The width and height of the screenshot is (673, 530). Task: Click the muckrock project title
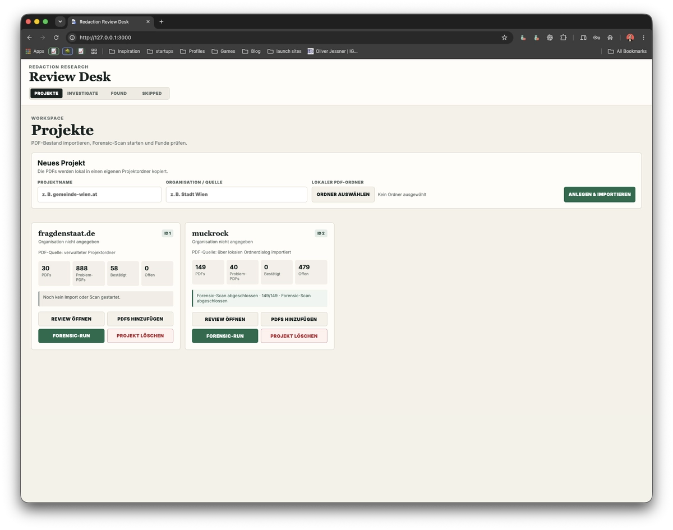point(210,233)
